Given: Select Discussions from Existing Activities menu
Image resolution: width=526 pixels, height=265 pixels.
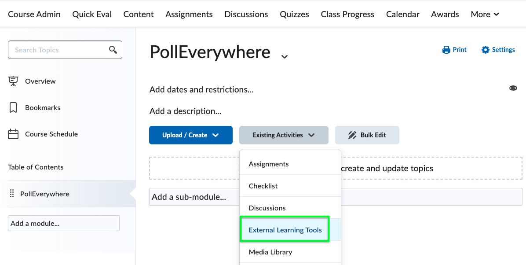Looking at the screenshot, I should coord(290,208).
